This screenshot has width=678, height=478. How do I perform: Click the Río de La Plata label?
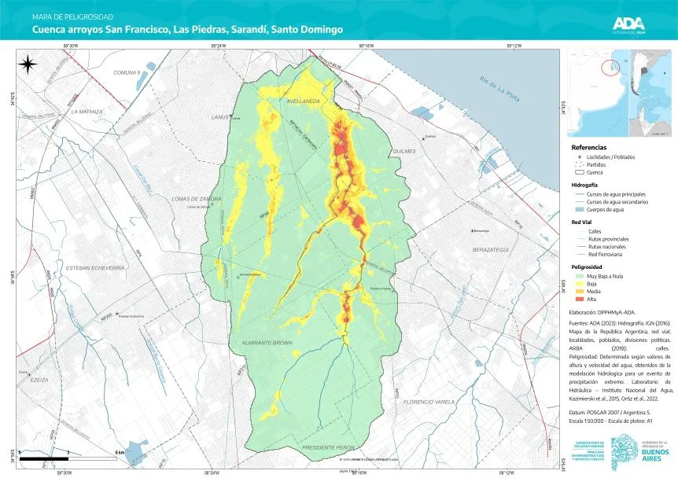point(499,89)
